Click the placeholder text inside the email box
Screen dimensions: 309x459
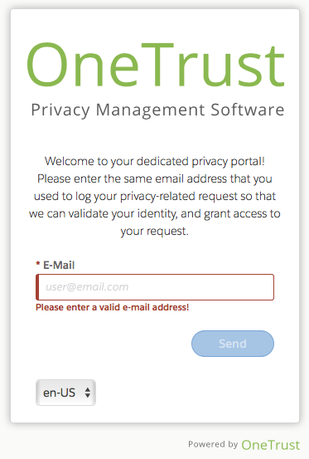[87, 287]
